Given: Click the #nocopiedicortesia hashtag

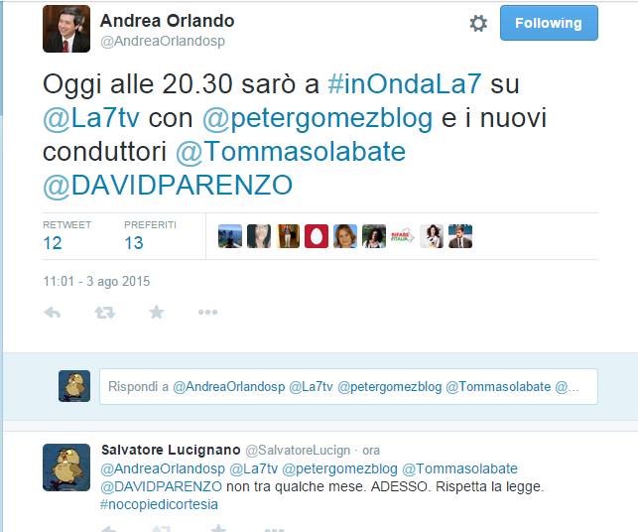Looking at the screenshot, I should [159, 504].
